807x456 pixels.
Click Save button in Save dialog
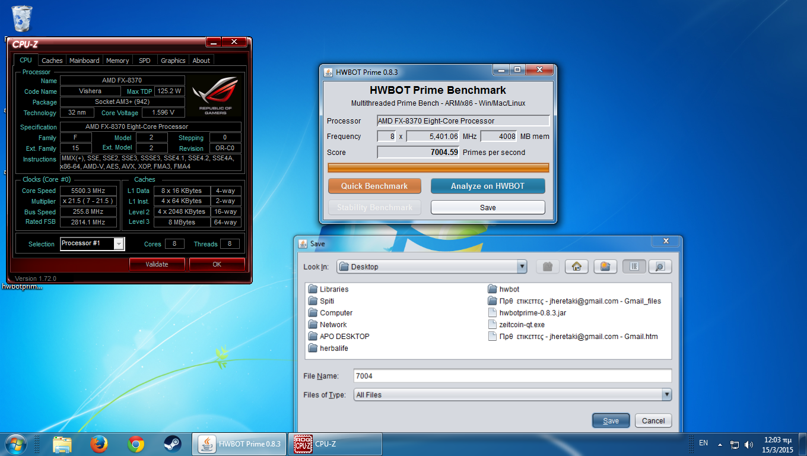pyautogui.click(x=611, y=420)
